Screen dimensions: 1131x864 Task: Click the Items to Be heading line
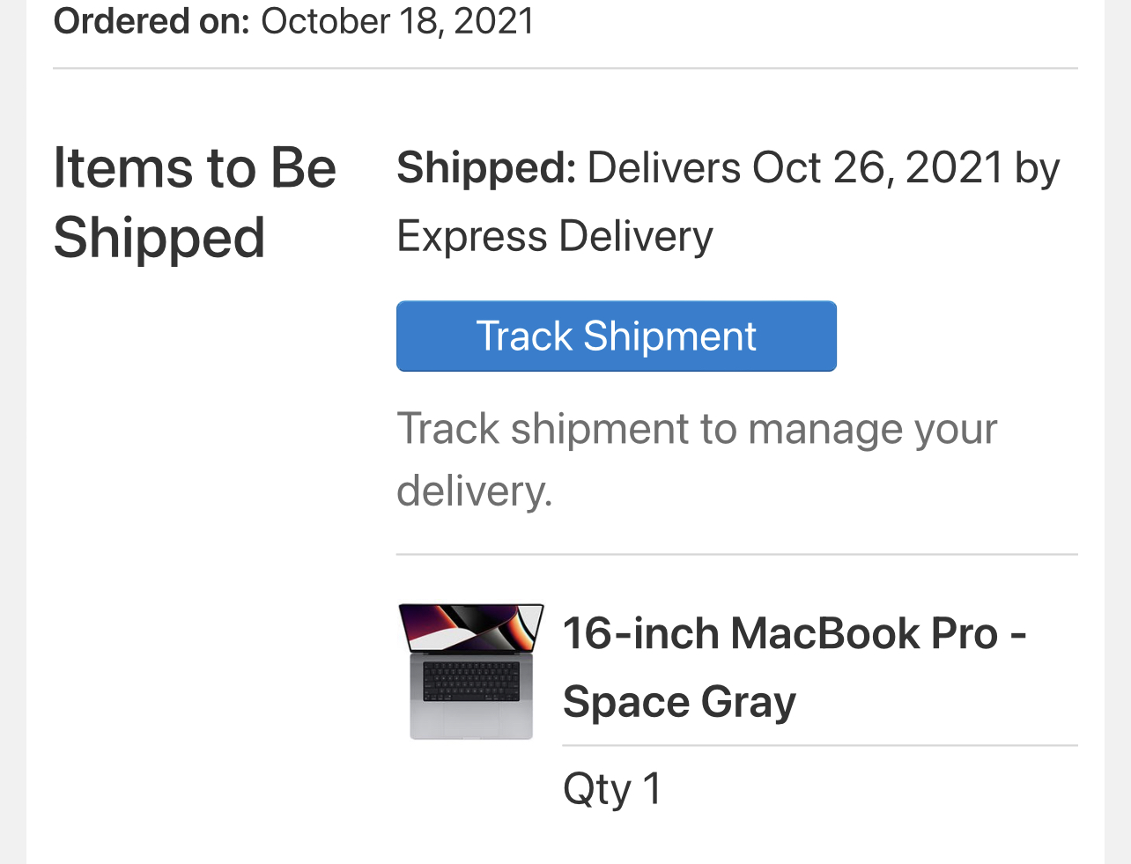(x=195, y=167)
